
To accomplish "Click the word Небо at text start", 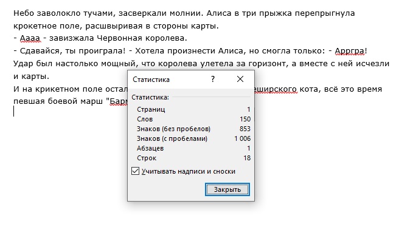I will [23, 13].
